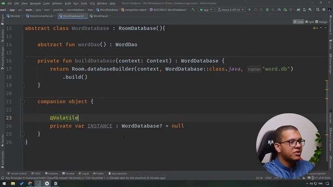Open File Explorer from the taskbar

[13, 183]
